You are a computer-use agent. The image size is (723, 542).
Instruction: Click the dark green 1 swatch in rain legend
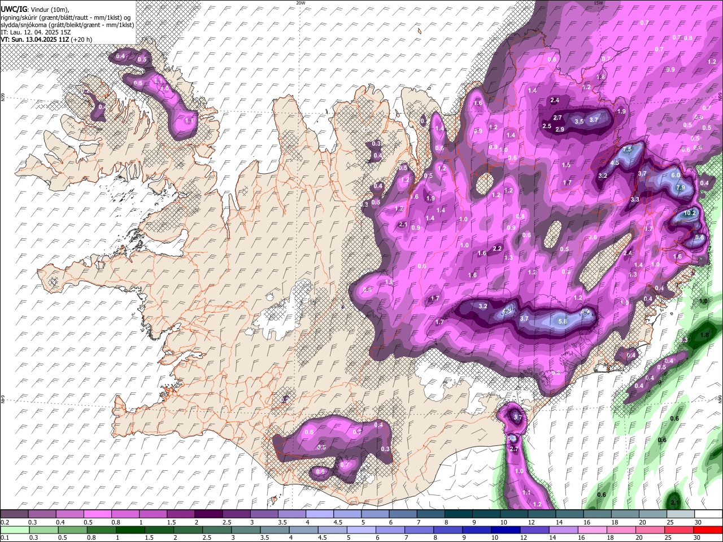click(x=129, y=530)
